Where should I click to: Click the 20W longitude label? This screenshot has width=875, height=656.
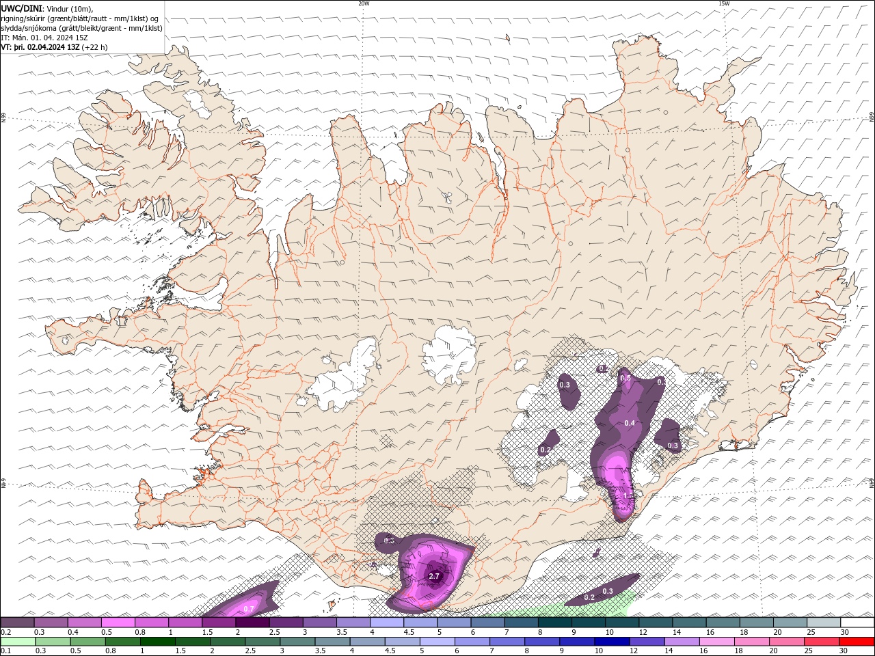[x=364, y=3]
